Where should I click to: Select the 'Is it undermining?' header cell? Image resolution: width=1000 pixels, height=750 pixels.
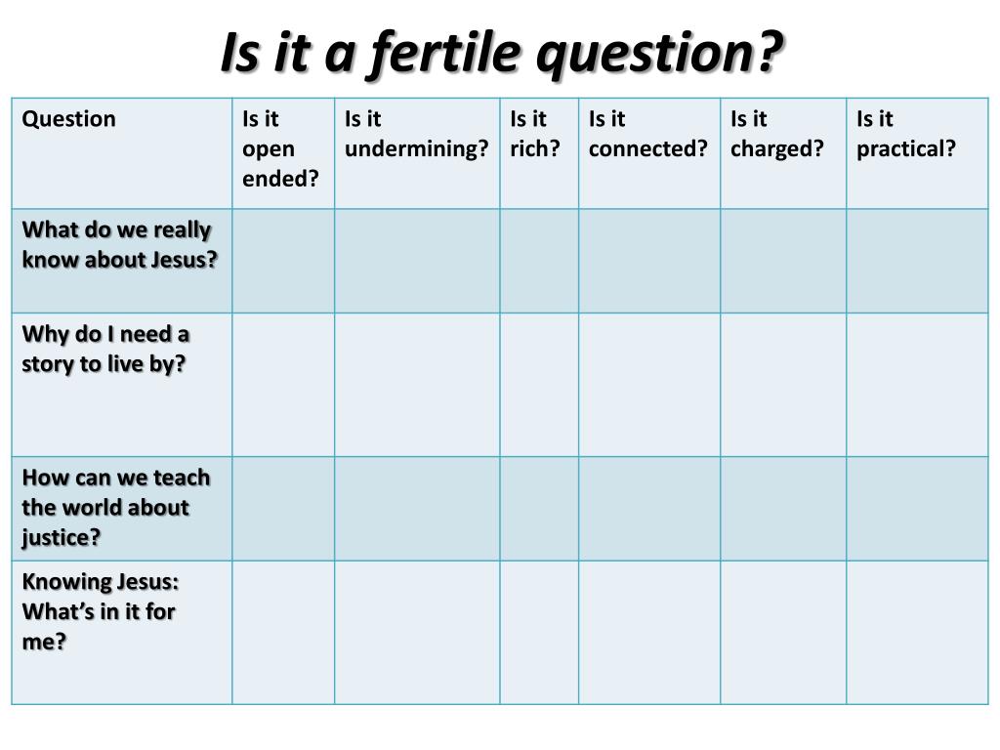(x=417, y=153)
